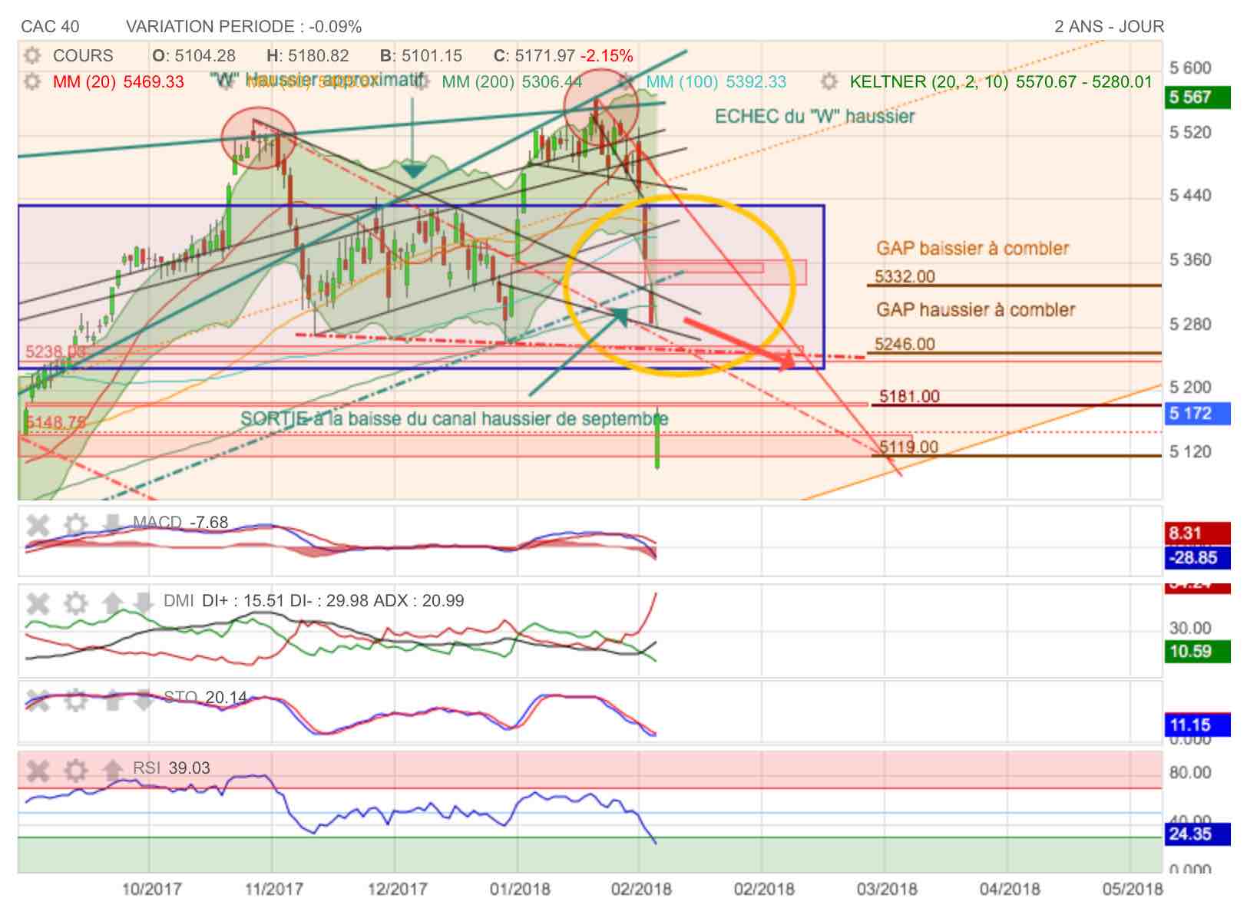Click the 5148.75 support label

pyautogui.click(x=55, y=423)
